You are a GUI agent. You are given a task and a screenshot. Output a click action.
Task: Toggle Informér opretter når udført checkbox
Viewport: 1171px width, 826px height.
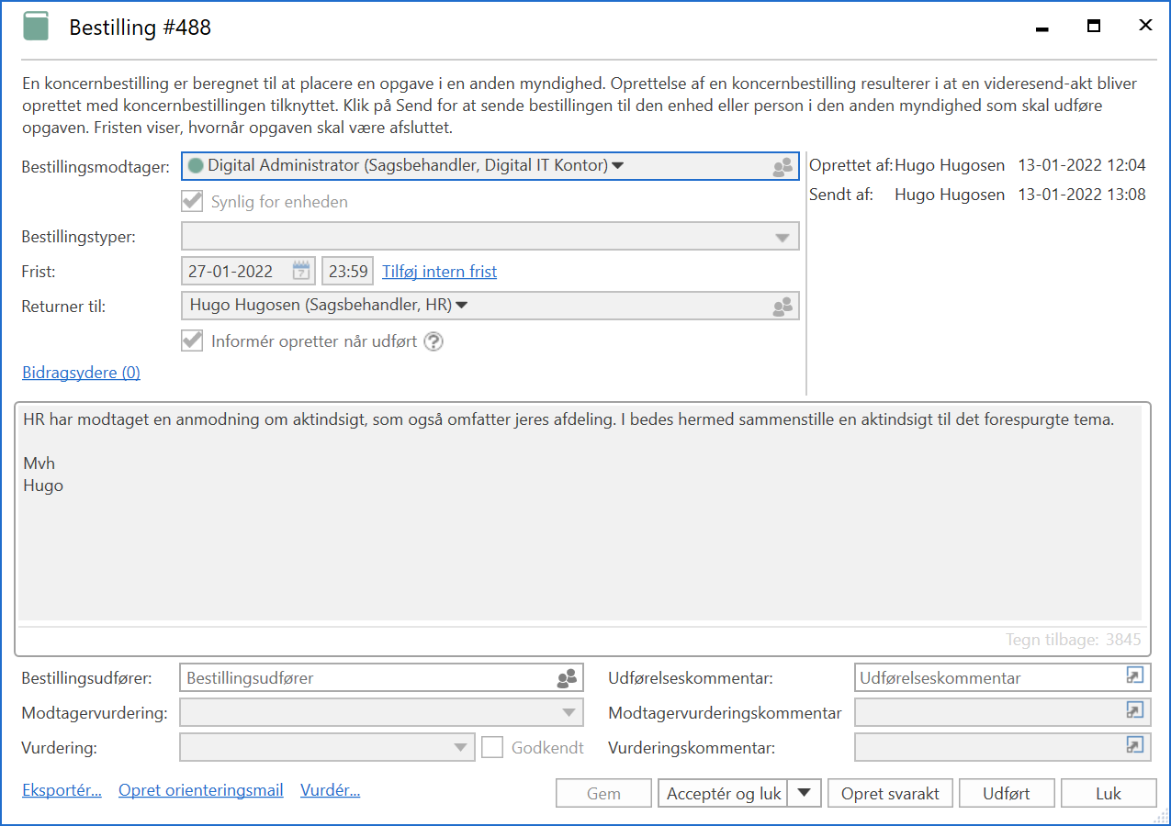tap(192, 341)
